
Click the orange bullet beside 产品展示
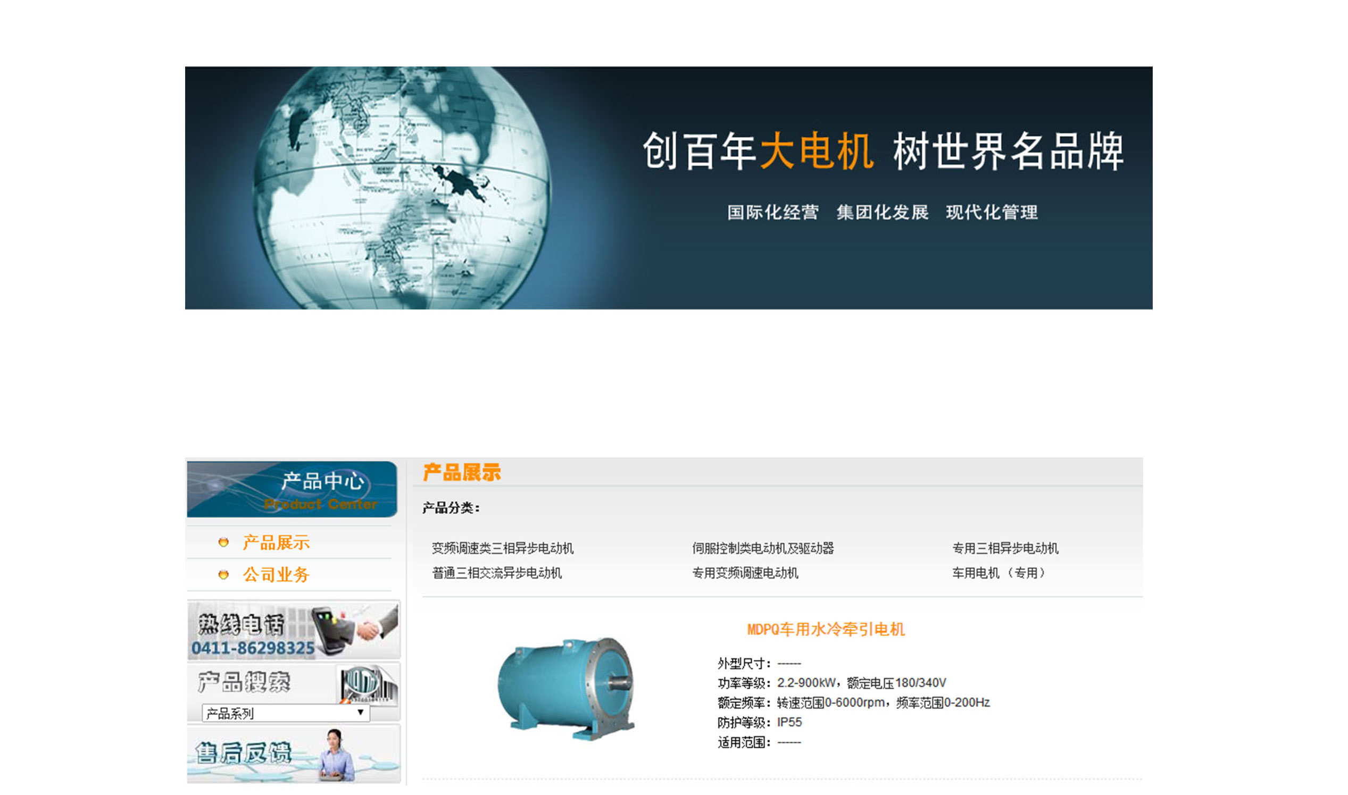[x=223, y=543]
